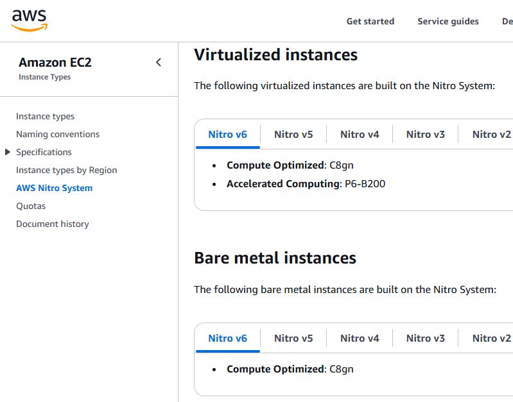Expand the Specifications tree arrow

(x=8, y=152)
